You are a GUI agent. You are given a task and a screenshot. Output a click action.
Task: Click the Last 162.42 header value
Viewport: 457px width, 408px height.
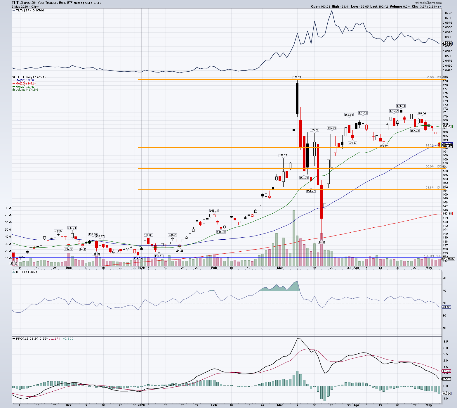tap(379, 6)
